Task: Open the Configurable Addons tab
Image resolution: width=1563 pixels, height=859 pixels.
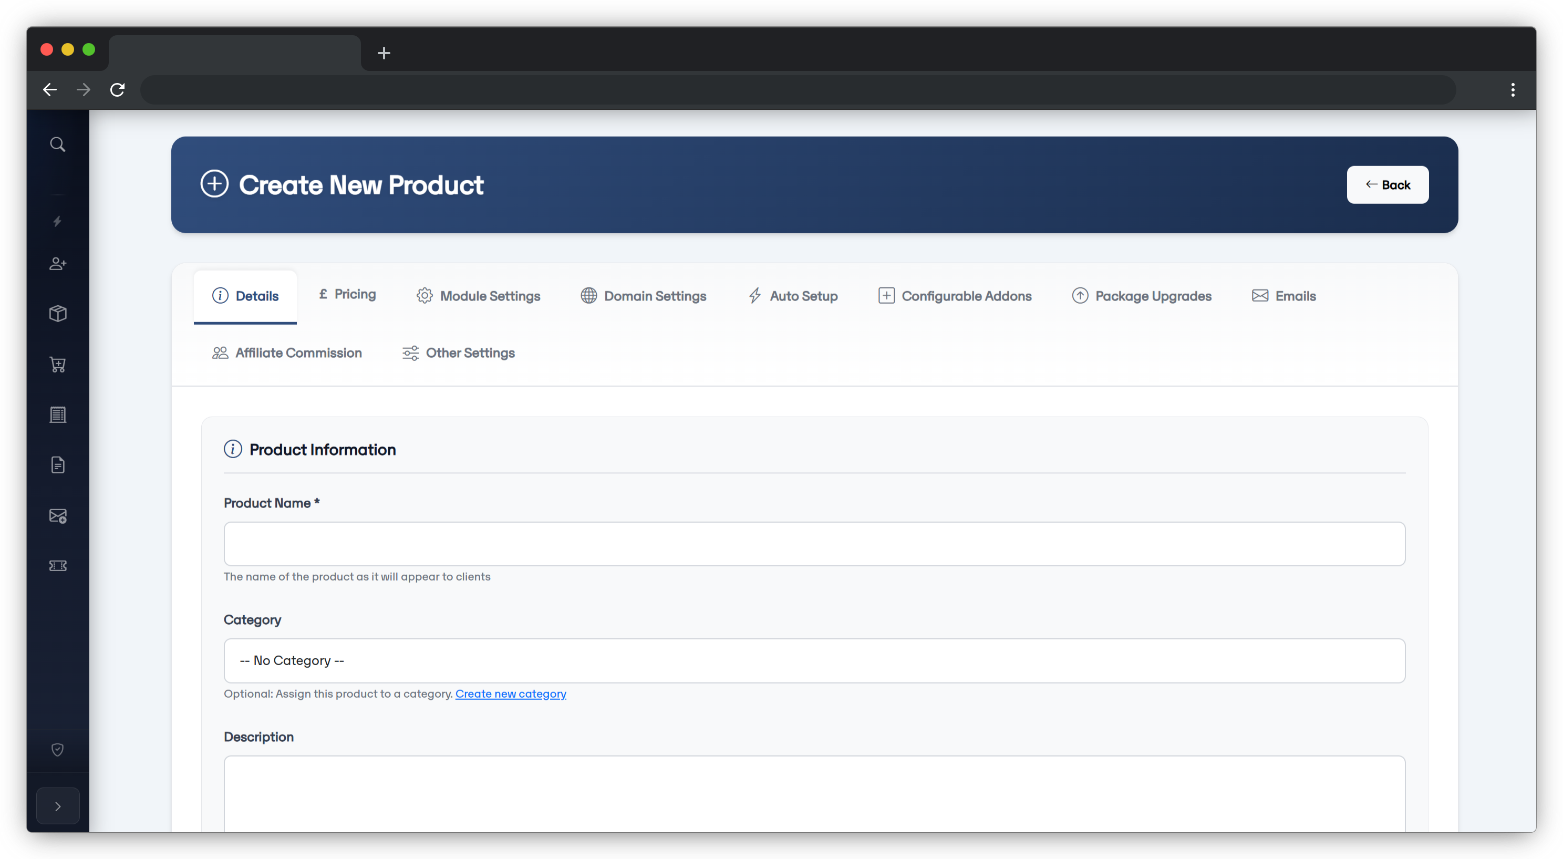Action: tap(955, 295)
